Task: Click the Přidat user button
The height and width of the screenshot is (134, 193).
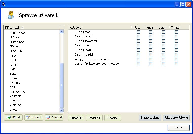Action: pos(13,117)
